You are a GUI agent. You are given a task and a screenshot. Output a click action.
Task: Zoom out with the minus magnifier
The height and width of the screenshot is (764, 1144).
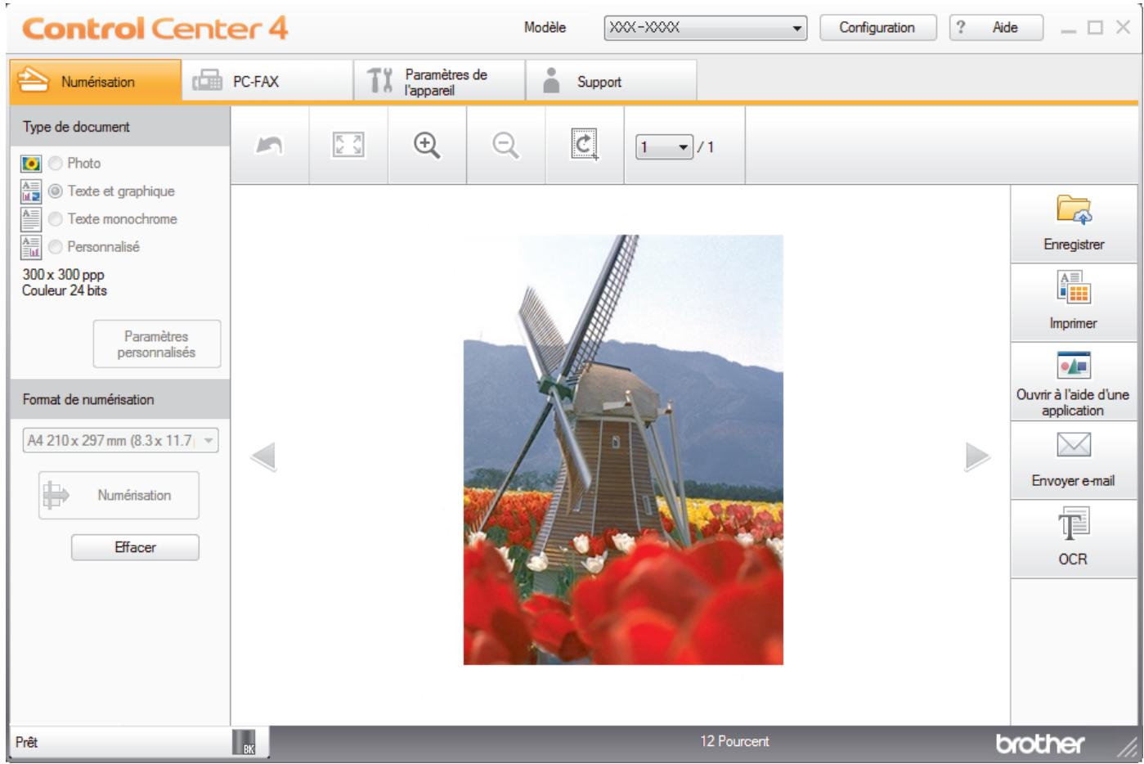[506, 146]
